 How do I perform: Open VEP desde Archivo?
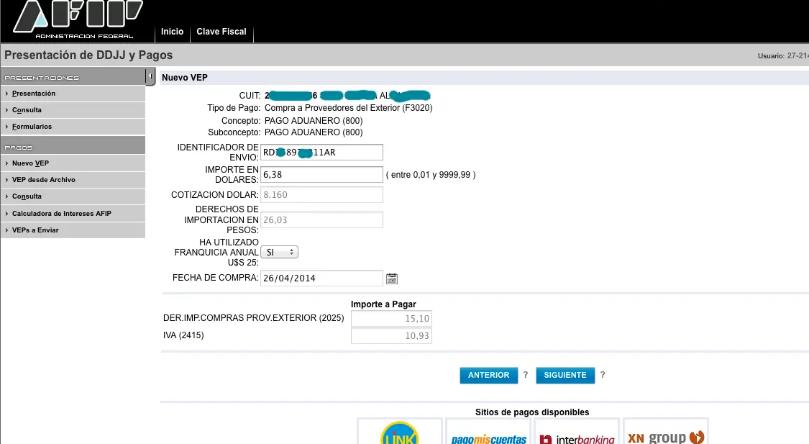tap(73, 180)
